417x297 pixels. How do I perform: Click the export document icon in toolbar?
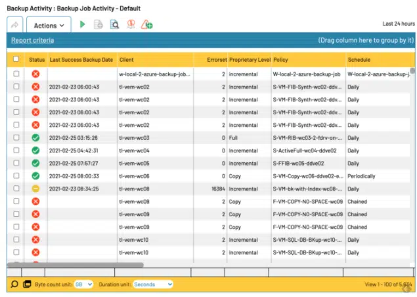(99, 24)
